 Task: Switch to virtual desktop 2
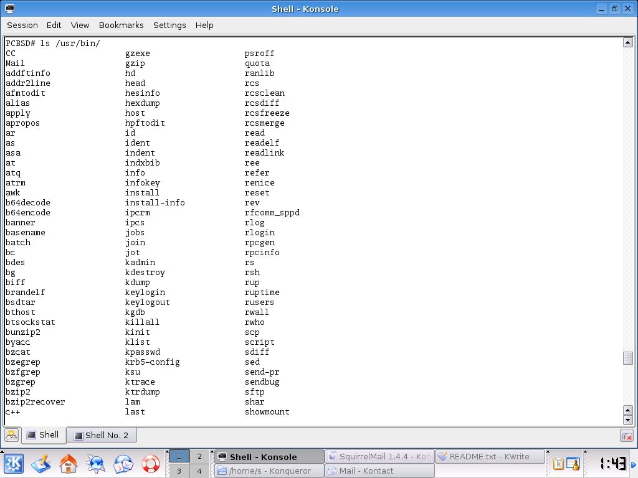199,456
